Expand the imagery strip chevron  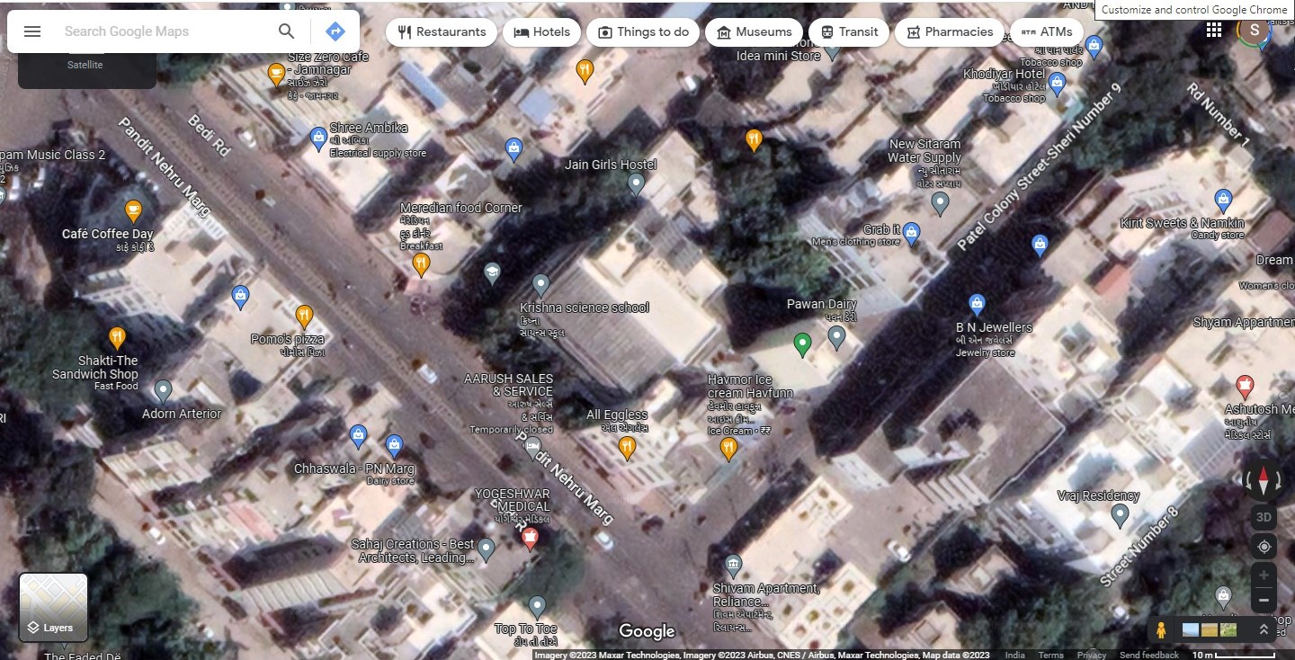tap(1264, 629)
